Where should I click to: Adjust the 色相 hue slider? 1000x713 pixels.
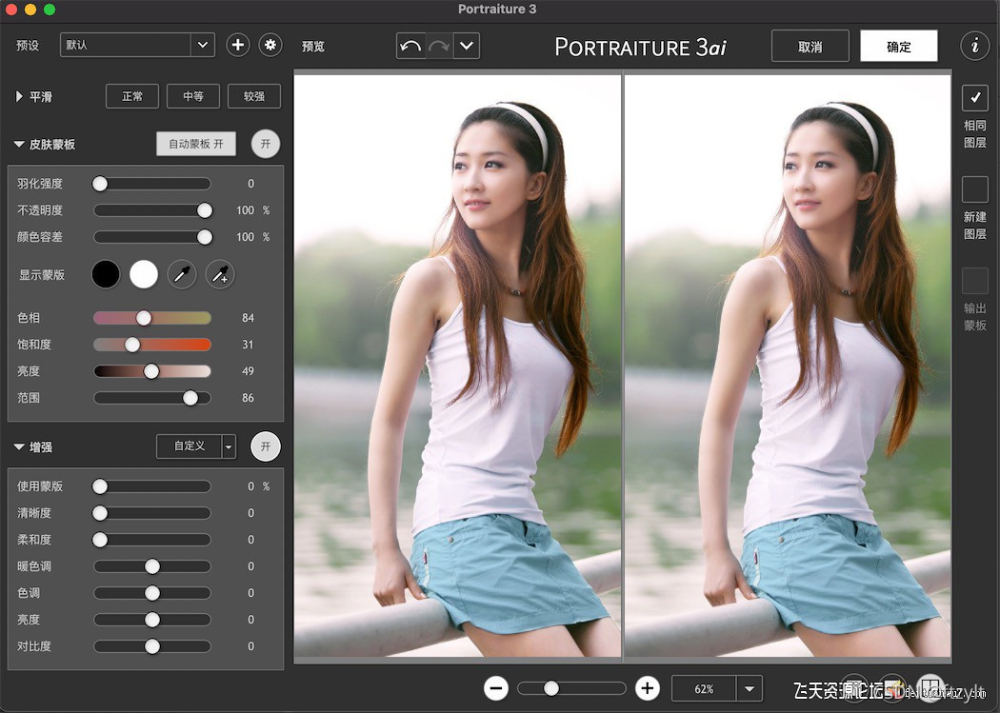(151, 318)
